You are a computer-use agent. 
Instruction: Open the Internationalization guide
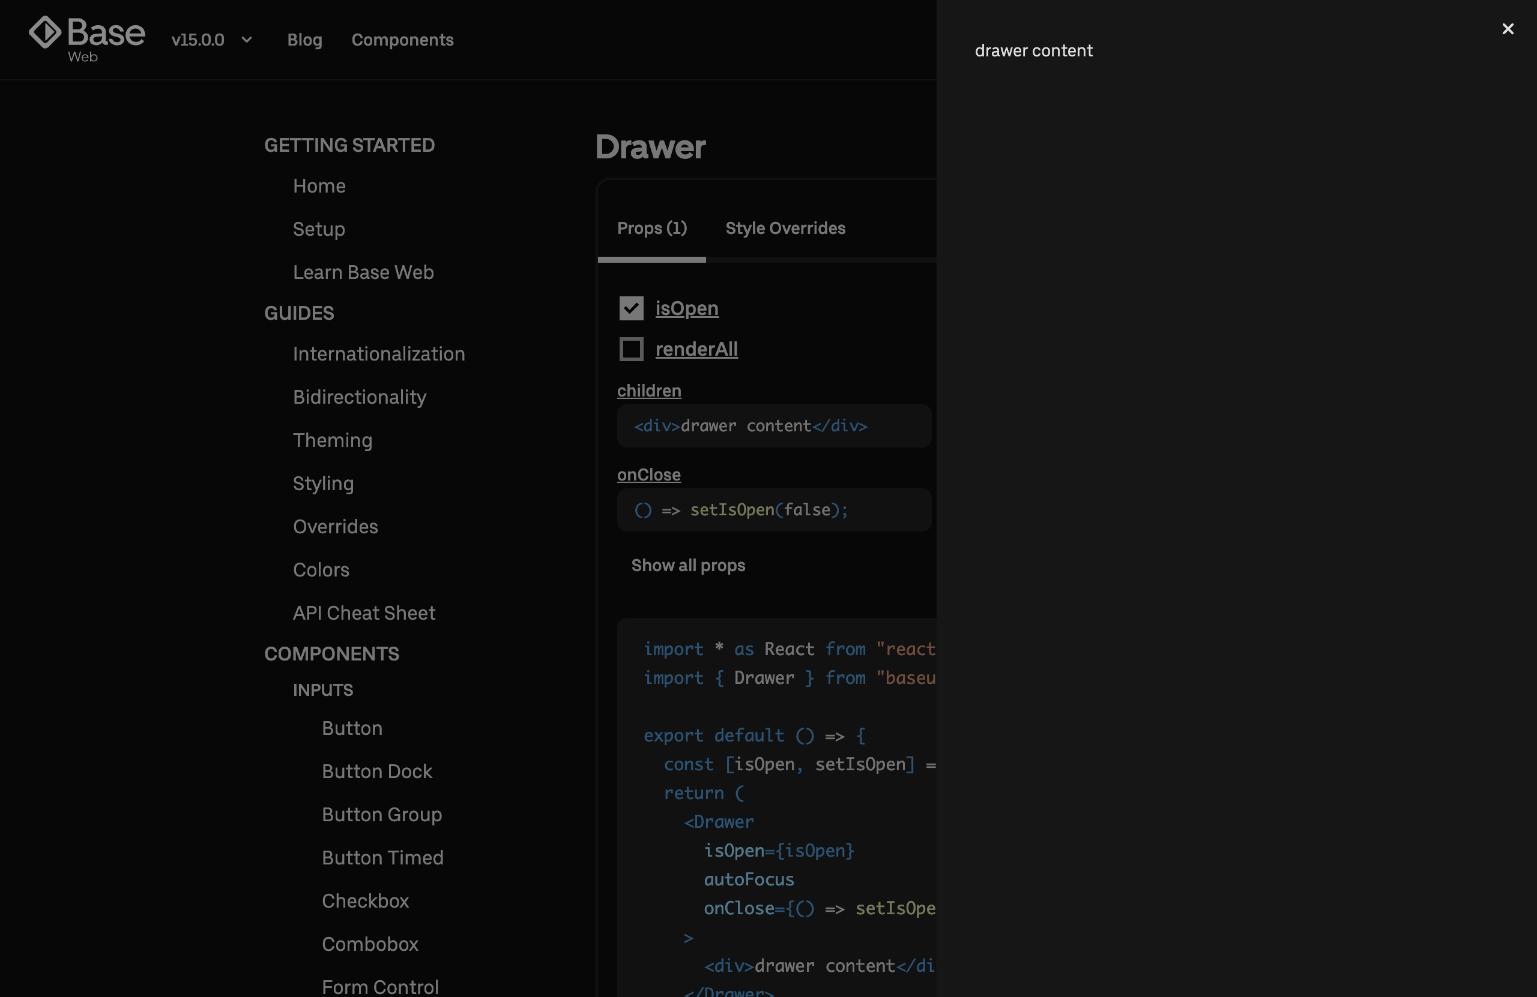click(378, 355)
